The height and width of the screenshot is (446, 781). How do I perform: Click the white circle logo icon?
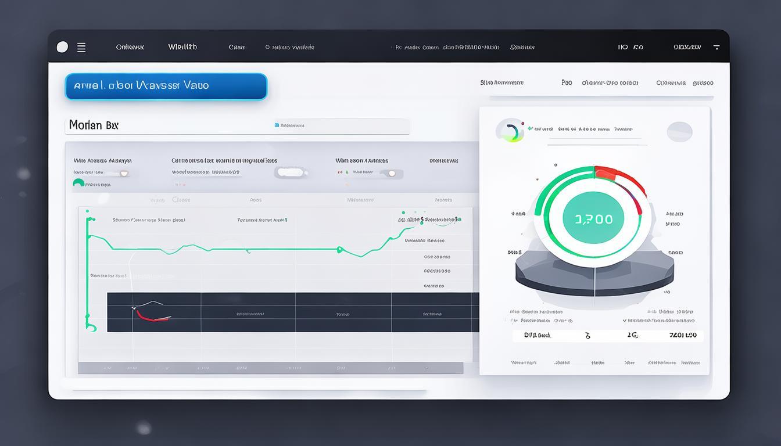click(62, 48)
